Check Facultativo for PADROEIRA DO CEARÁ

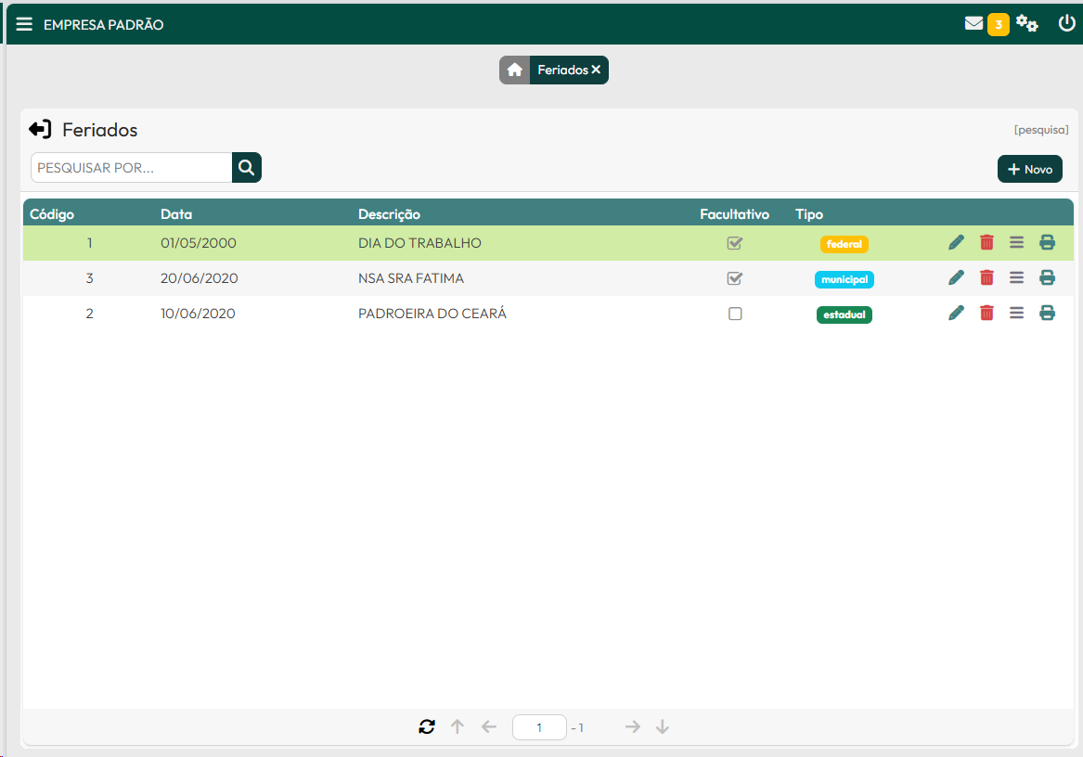point(735,314)
